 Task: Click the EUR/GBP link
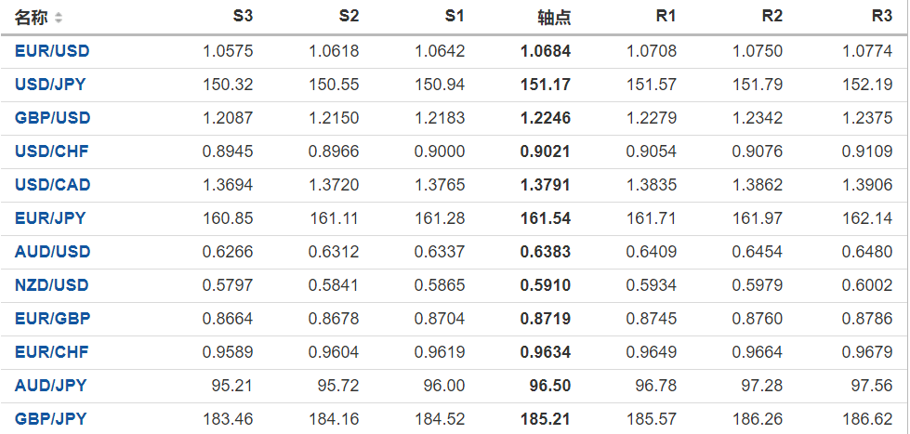pos(52,319)
